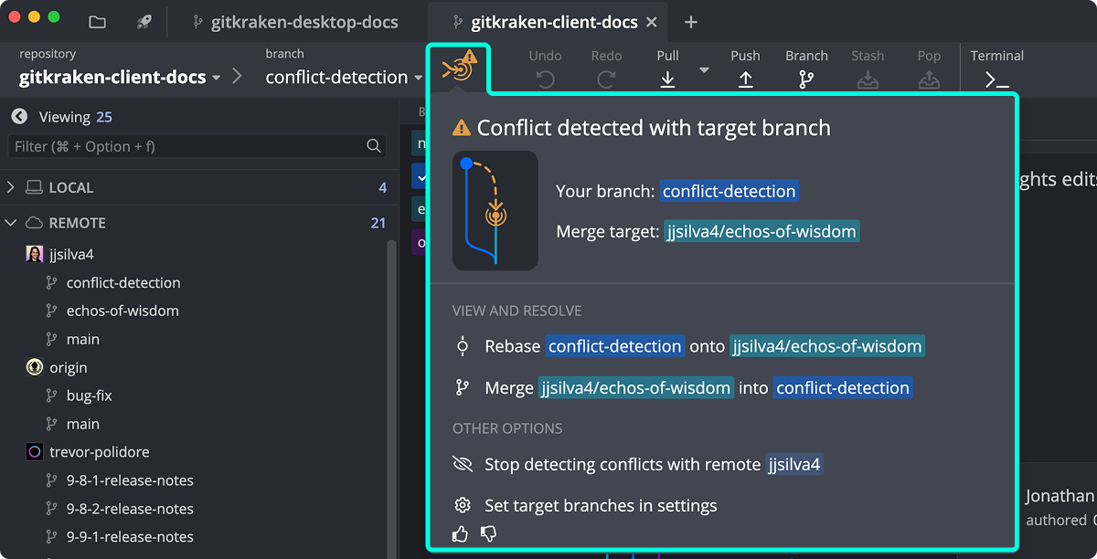
Task: Pop the stash using the Pop icon
Action: [x=929, y=79]
